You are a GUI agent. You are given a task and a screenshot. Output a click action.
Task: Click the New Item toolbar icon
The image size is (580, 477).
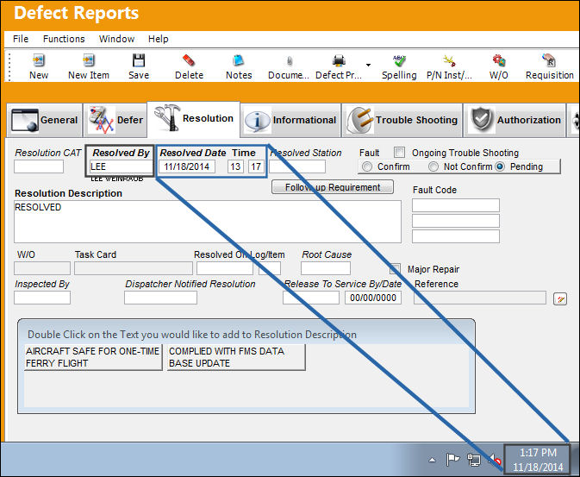[89, 60]
